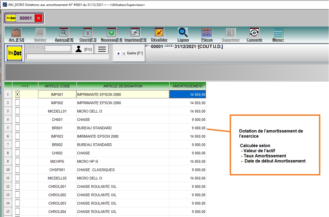329x217 pixels.
Task: Open a document with Ouvrir [F3]
Action: [x=88, y=33]
